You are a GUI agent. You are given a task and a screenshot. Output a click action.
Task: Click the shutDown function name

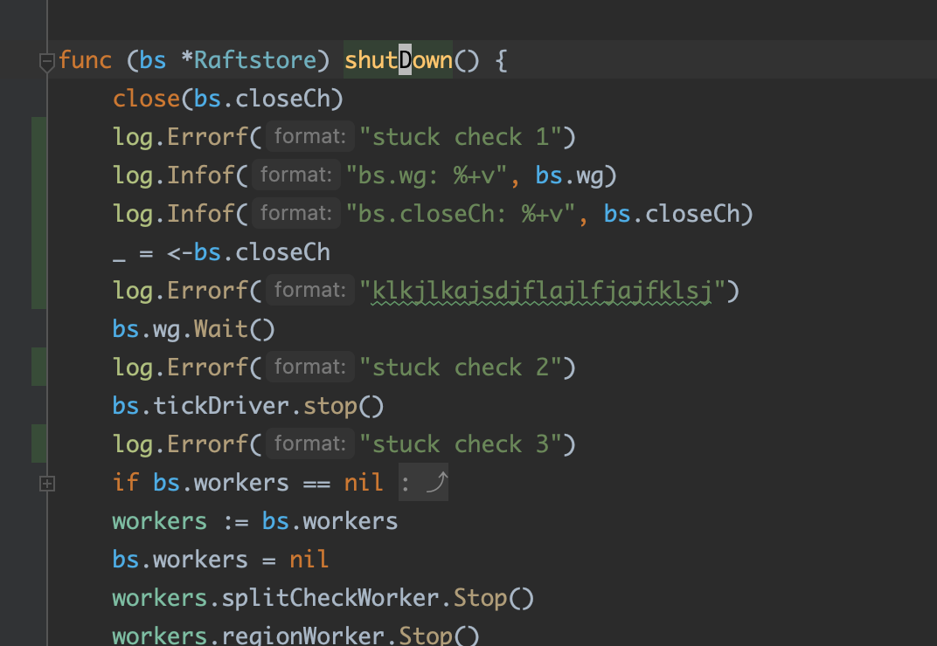[x=399, y=59]
